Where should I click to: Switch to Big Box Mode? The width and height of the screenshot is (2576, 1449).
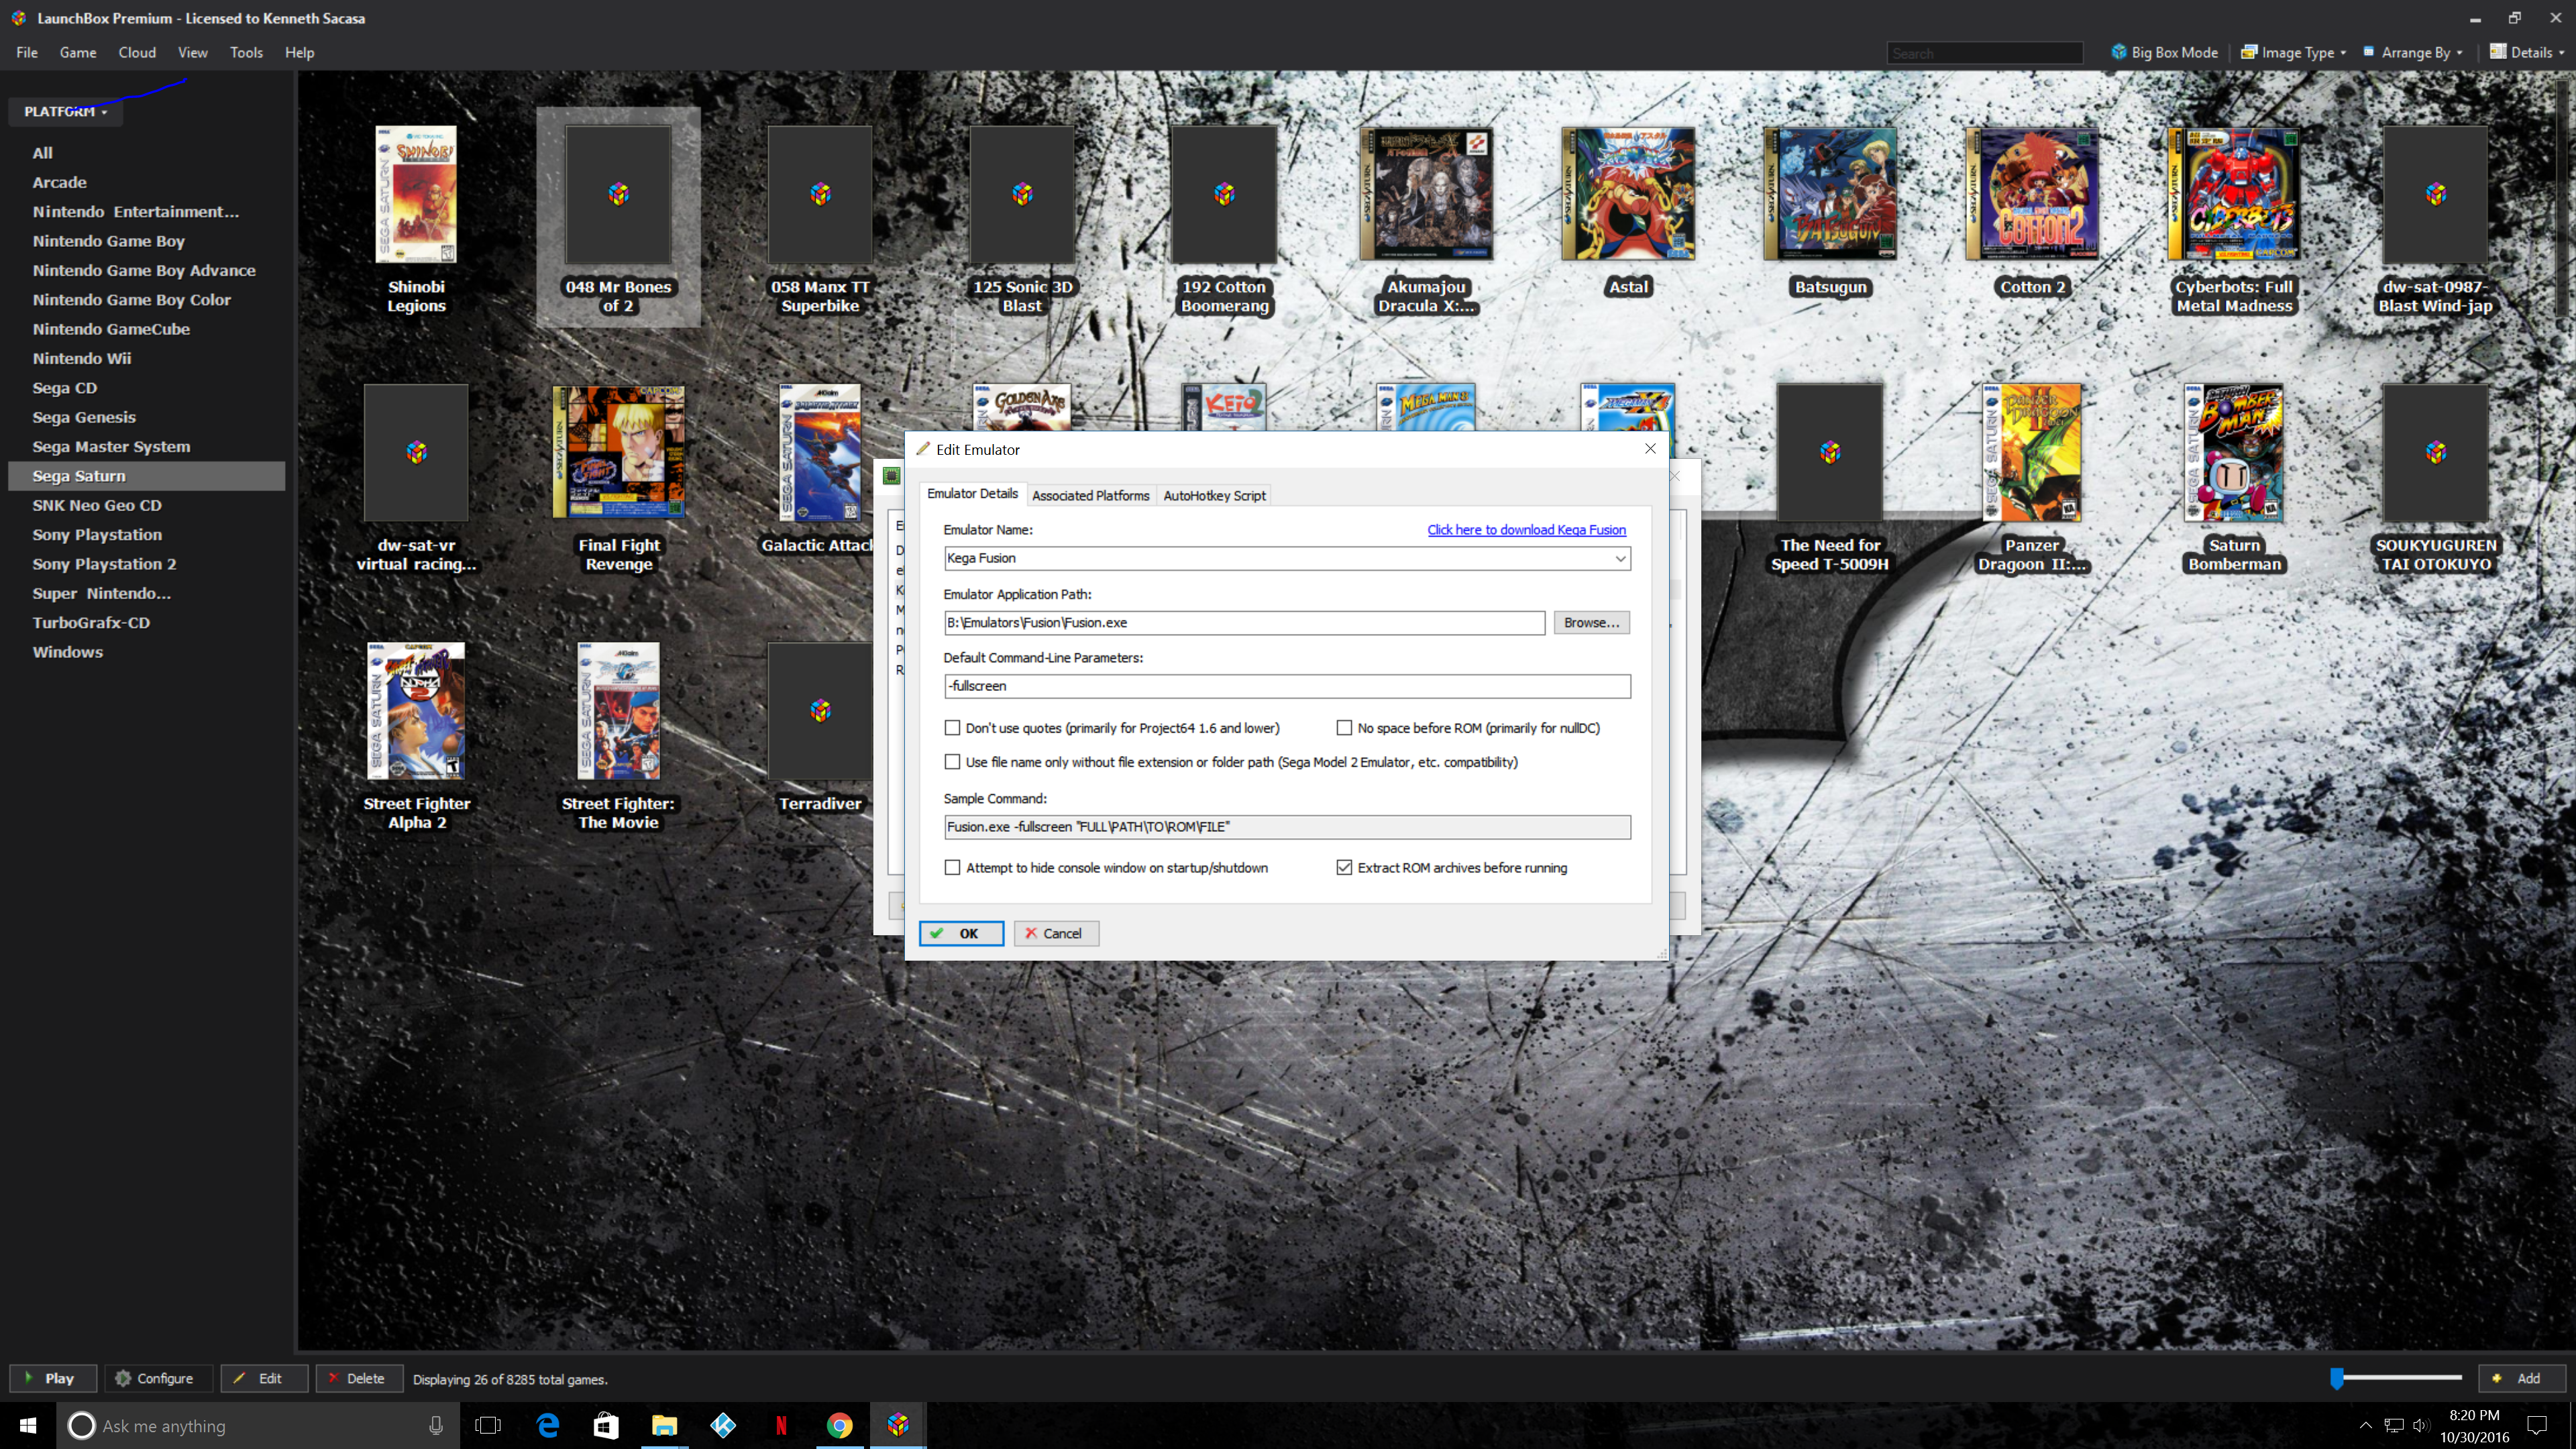pos(2164,52)
